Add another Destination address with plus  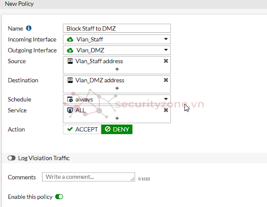coord(117,88)
